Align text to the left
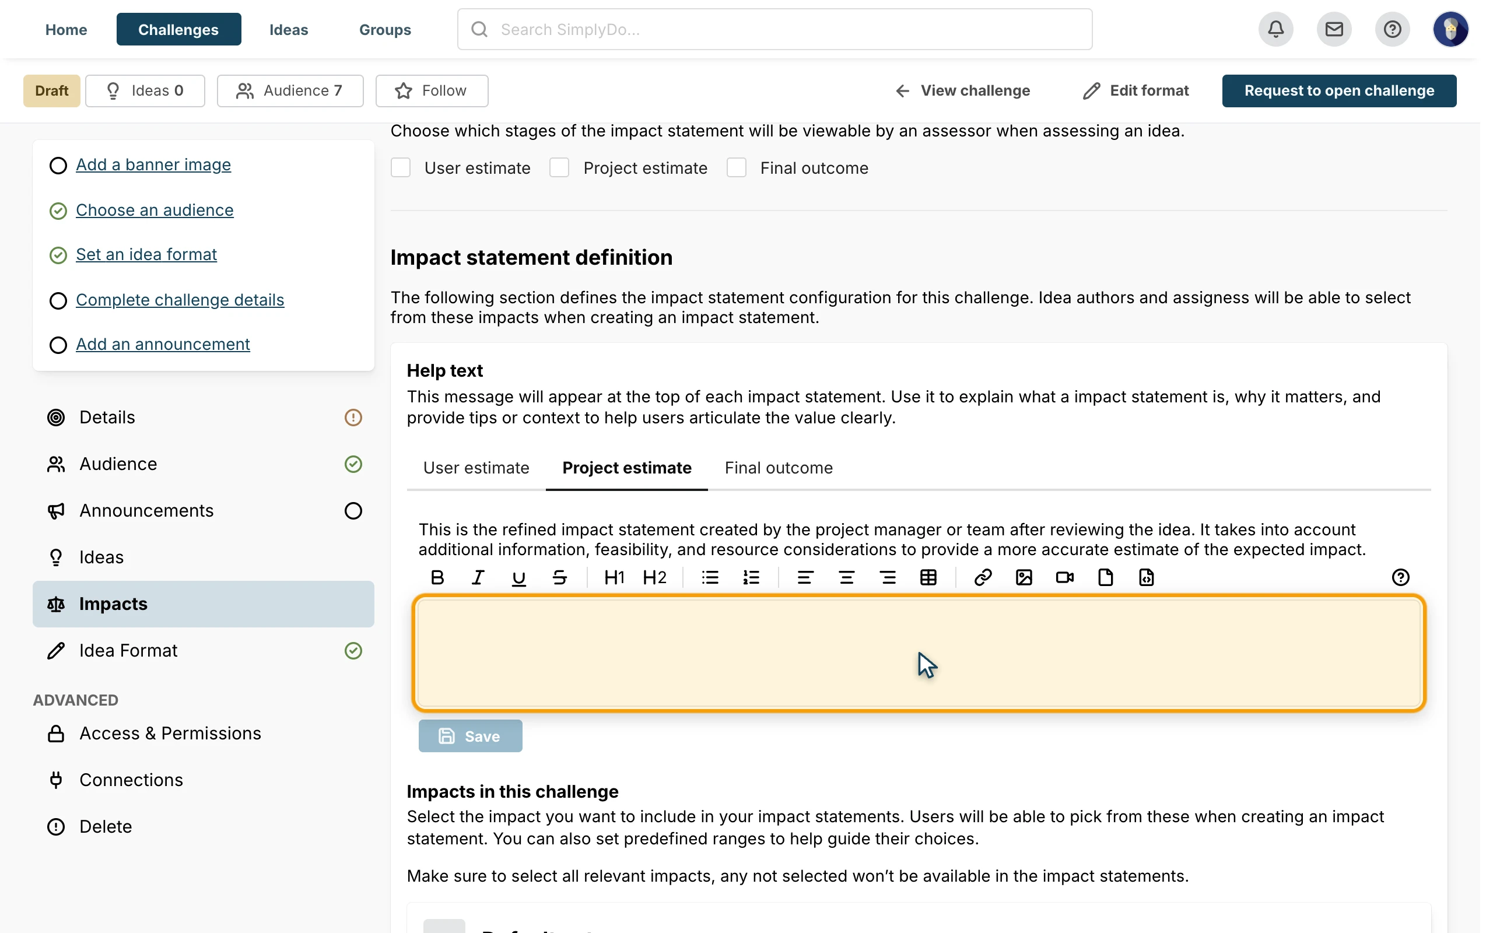Screen dimensions: 1493x933 point(805,577)
